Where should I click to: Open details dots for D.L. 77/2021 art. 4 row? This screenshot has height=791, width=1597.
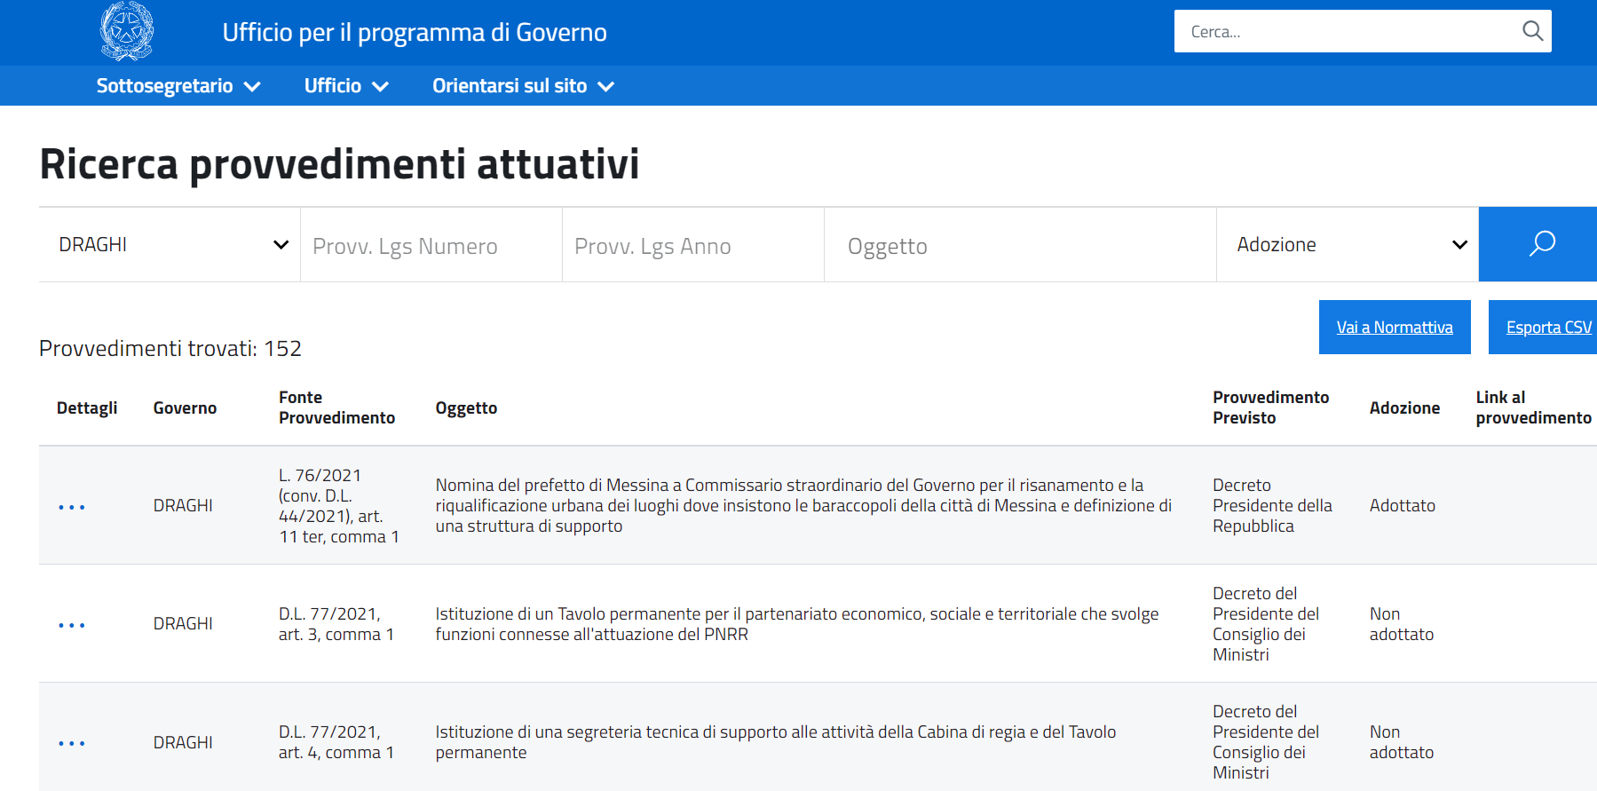tap(72, 743)
